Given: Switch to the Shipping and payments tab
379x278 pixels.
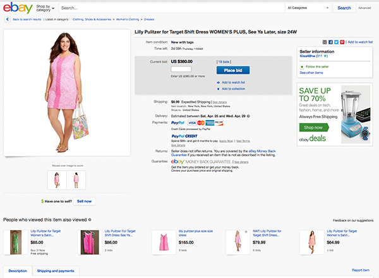Looking at the screenshot, I should [x=56, y=270].
